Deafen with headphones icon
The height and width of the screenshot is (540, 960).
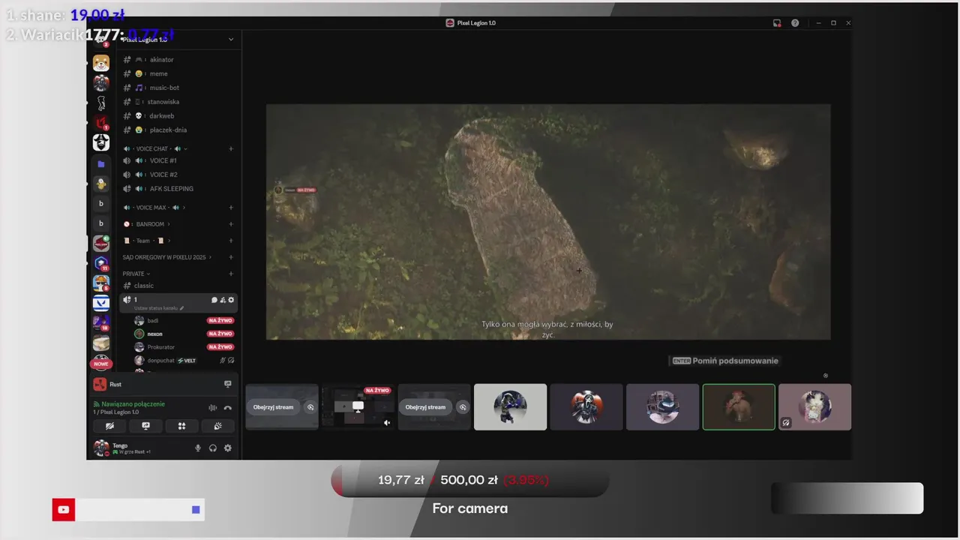pos(213,448)
